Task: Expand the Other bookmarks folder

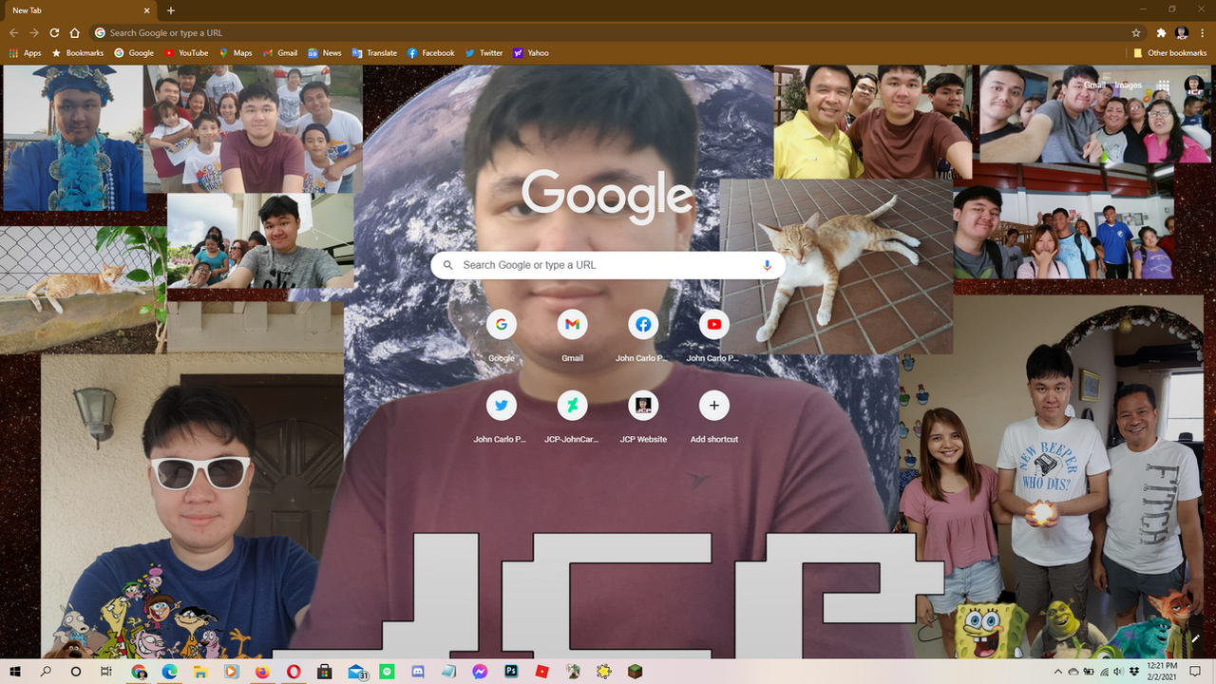Action: coord(1170,53)
